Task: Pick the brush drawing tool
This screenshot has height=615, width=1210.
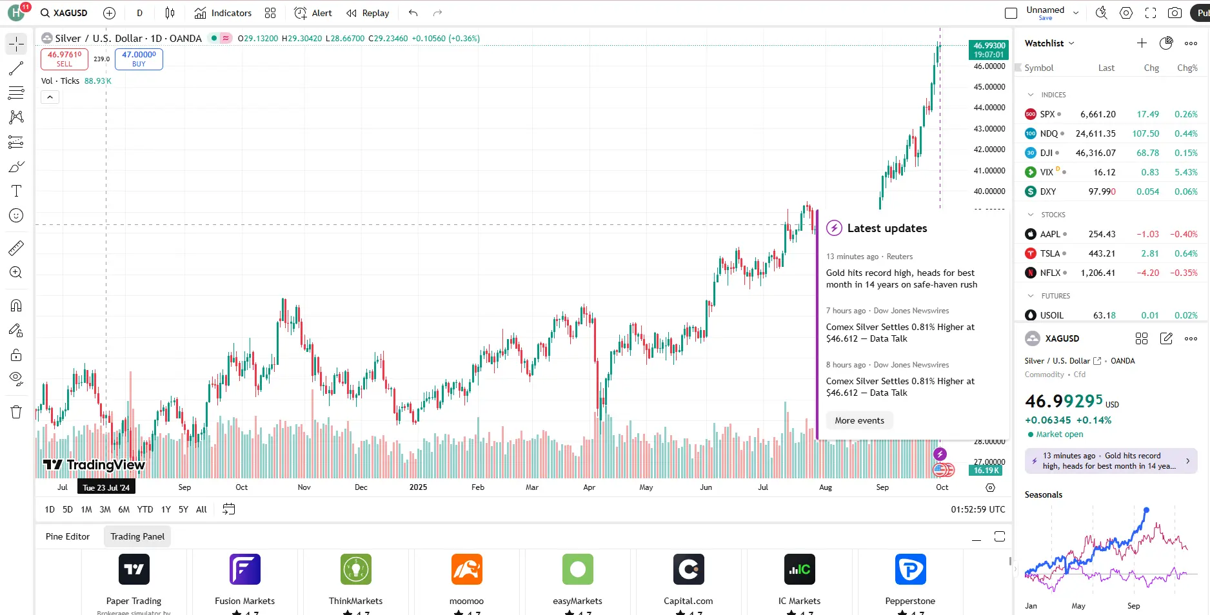Action: tap(15, 166)
